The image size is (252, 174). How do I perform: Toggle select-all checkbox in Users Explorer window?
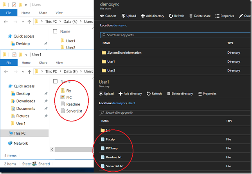click(x=55, y=31)
